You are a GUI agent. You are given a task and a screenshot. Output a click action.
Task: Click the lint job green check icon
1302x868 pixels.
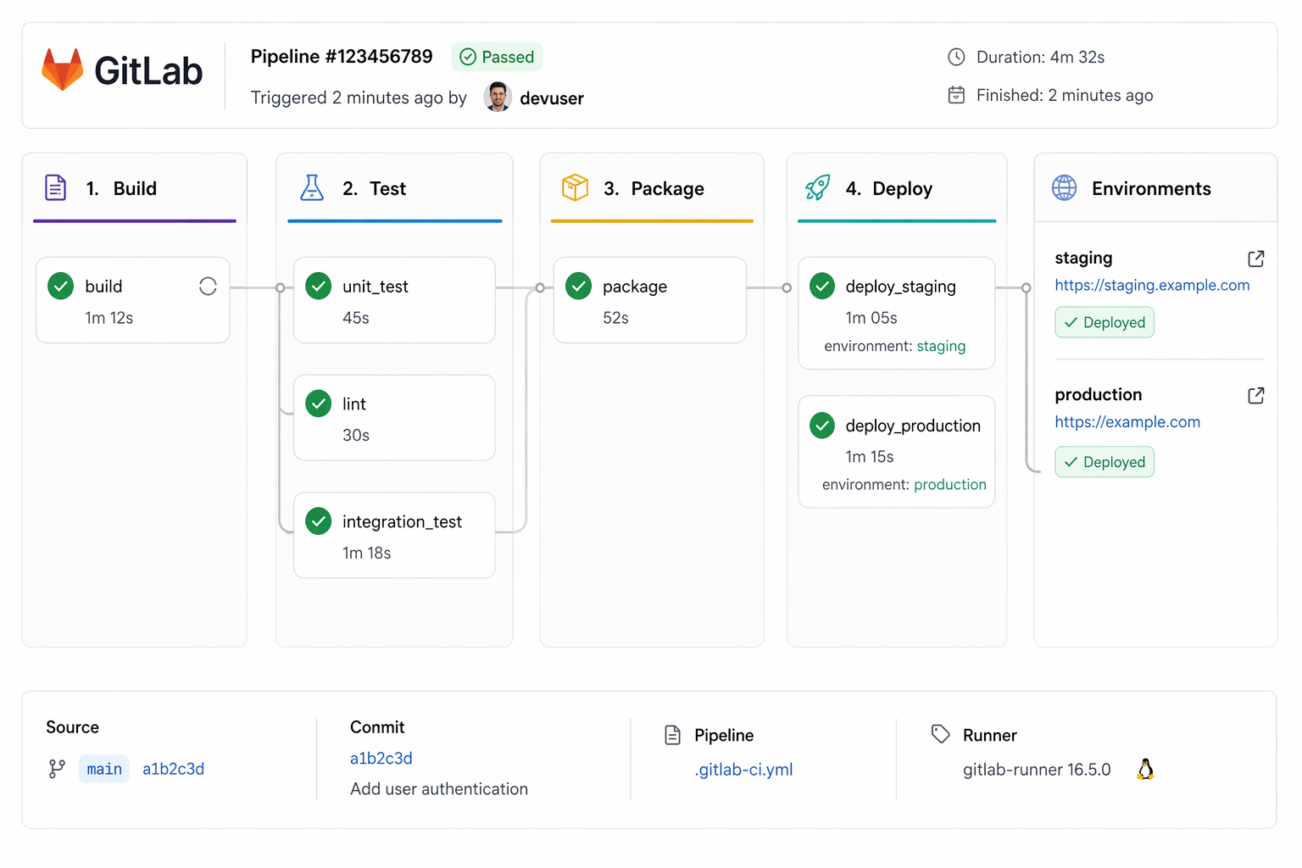coord(319,403)
